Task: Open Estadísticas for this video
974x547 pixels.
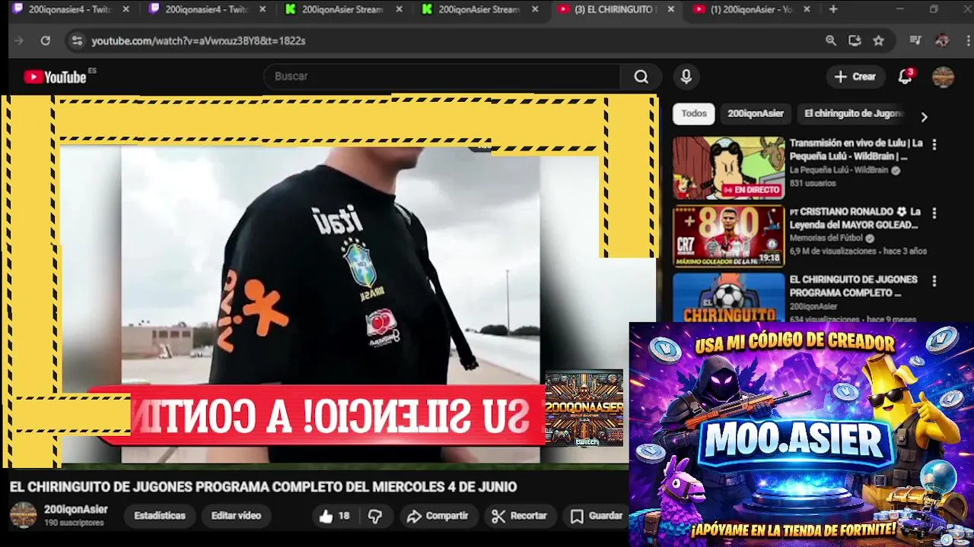Action: pos(160,516)
